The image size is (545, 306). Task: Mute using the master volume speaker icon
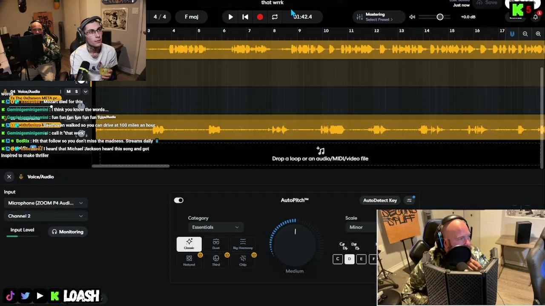tap(412, 17)
